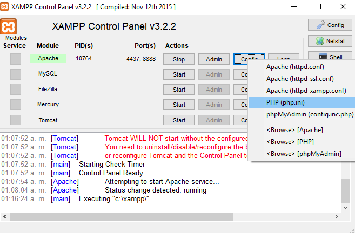355x233 pixels.
Task: Open Apache Admin page
Action: coord(214,59)
